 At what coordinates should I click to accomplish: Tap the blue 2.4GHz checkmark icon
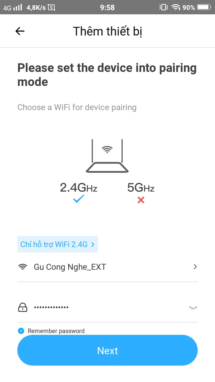pyautogui.click(x=79, y=199)
